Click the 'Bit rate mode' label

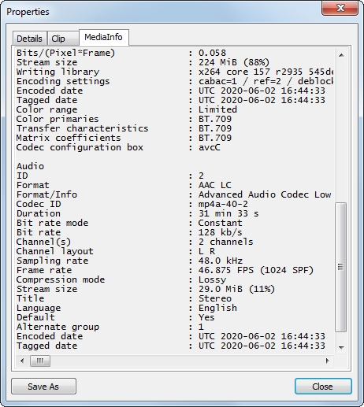52,223
